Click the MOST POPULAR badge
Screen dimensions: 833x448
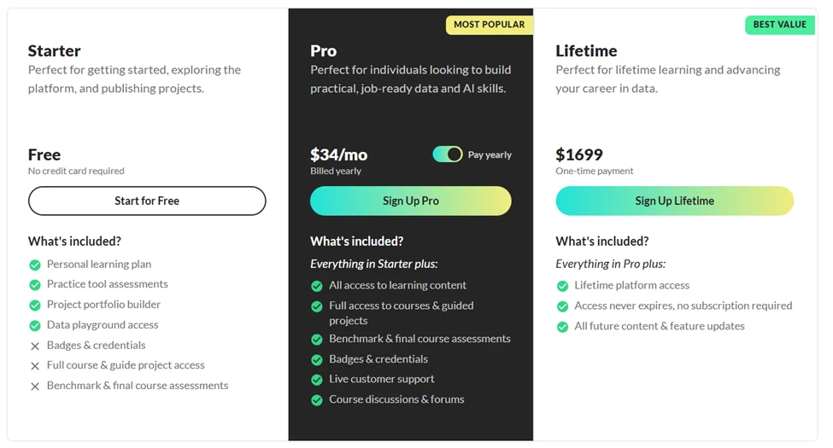click(489, 25)
